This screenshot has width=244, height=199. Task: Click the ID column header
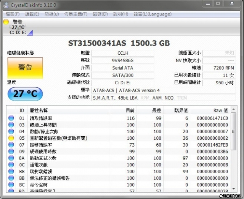click(22, 111)
